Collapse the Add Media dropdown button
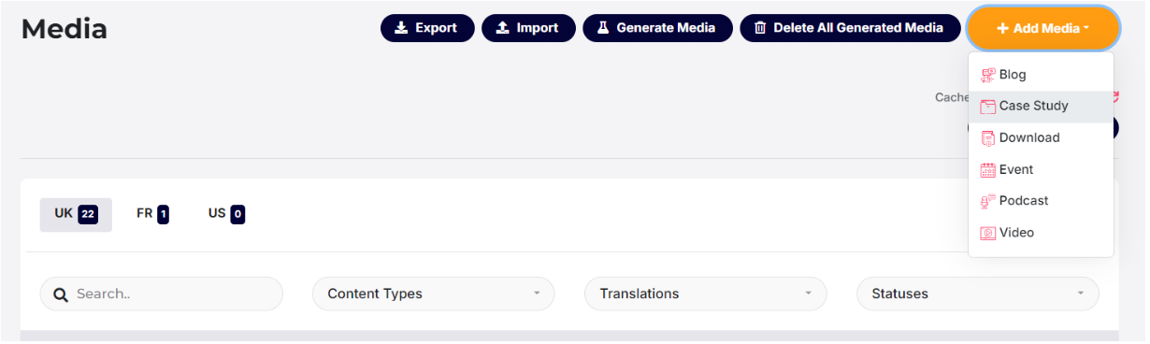The image size is (1150, 344). (1043, 28)
